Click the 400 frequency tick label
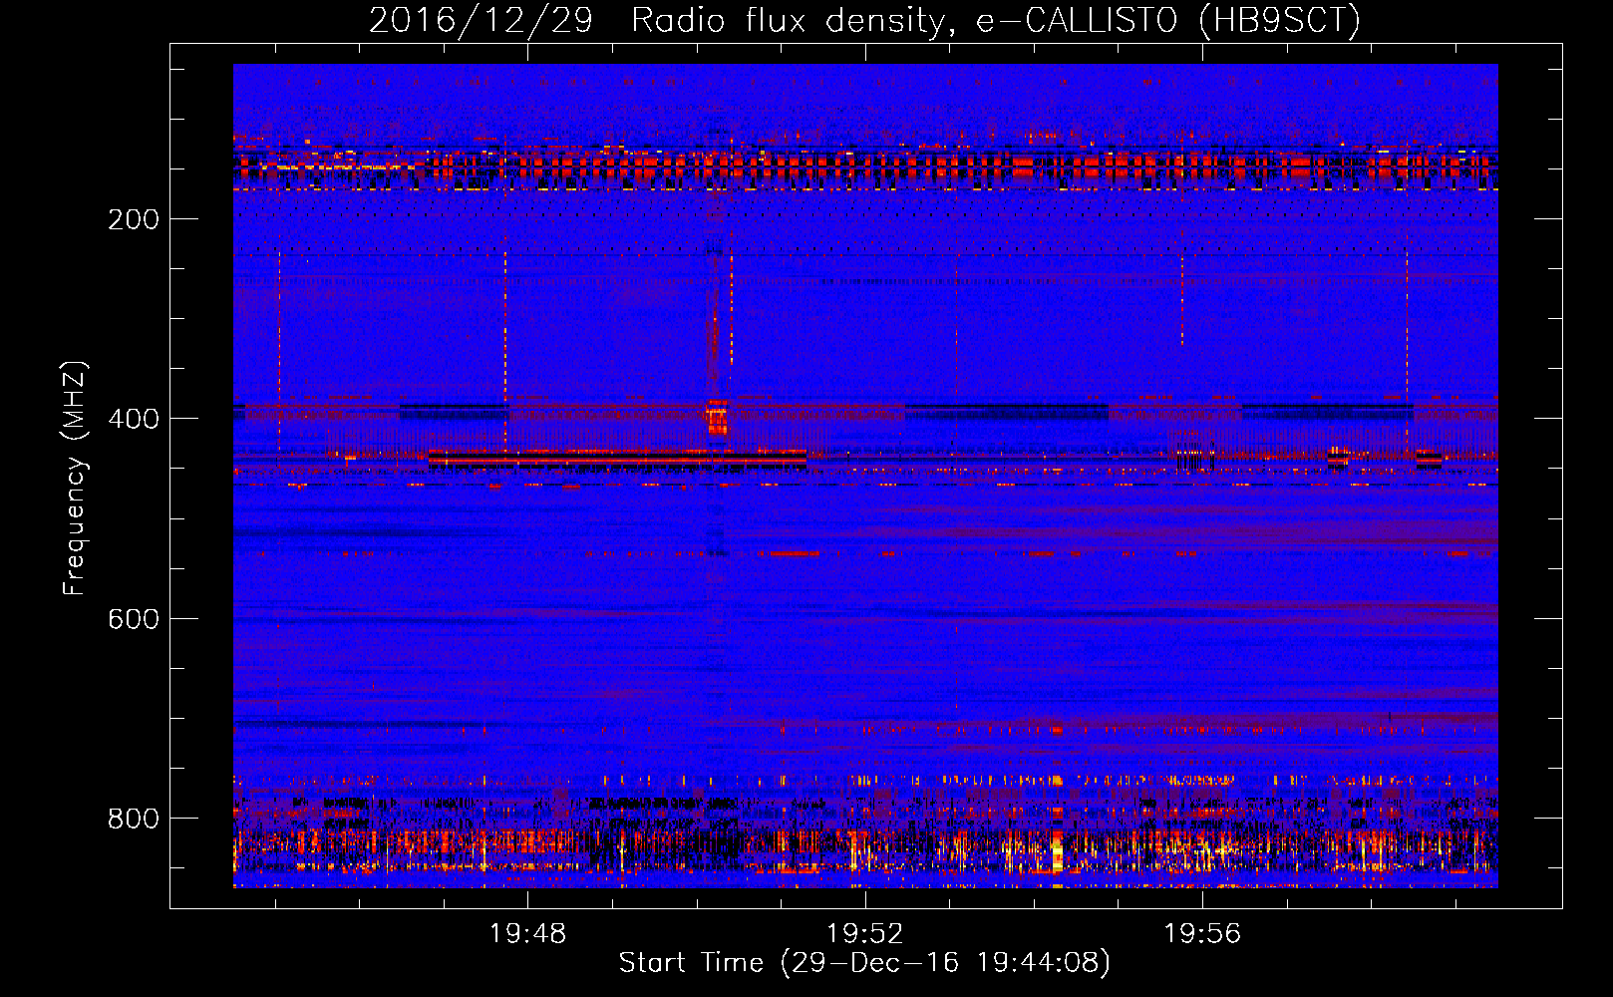Viewport: 1613px width, 997px height. coord(134,419)
